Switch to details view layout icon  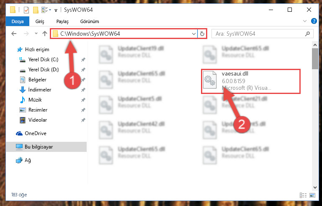coord(303,195)
